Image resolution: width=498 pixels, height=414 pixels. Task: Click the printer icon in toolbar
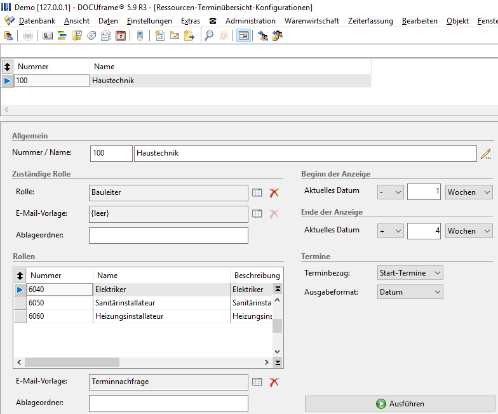click(28, 36)
